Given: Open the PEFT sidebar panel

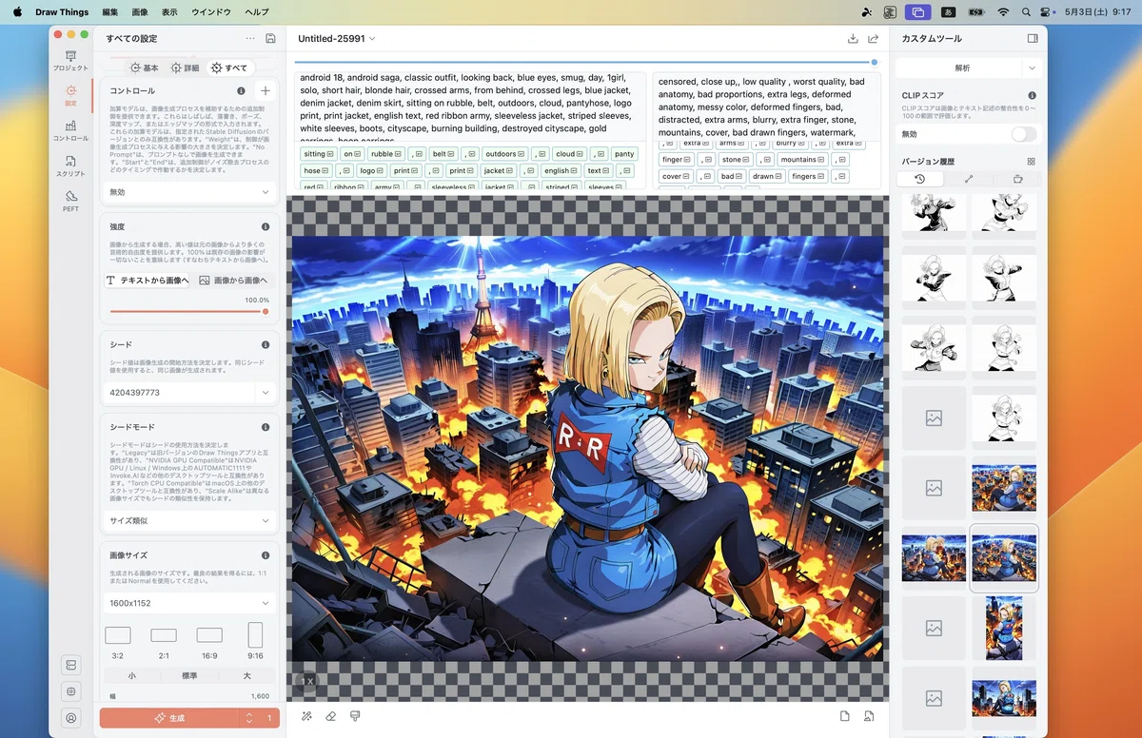Looking at the screenshot, I should 70,201.
